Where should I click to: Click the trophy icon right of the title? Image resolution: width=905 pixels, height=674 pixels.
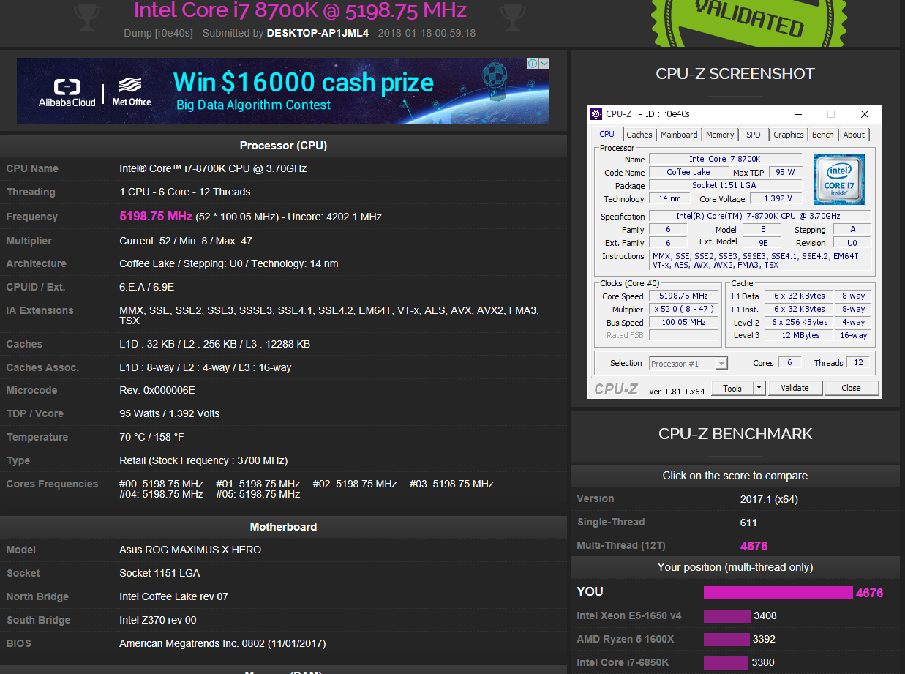click(513, 17)
